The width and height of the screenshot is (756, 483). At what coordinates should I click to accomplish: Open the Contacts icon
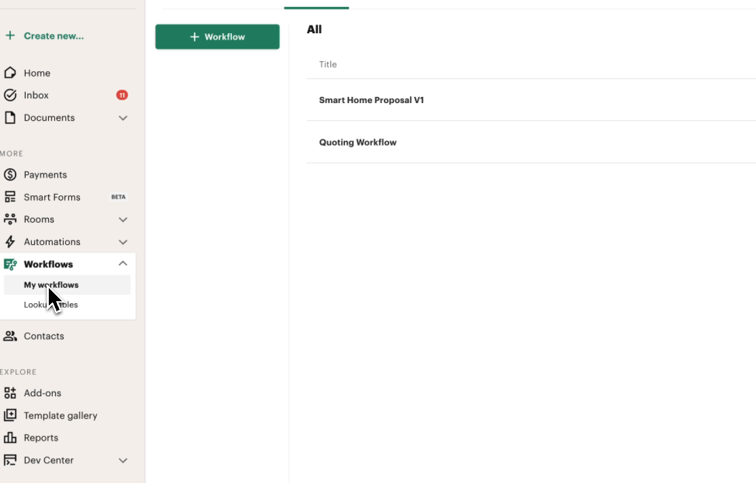9,336
